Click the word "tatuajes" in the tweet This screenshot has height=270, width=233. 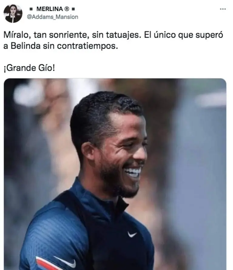click(x=123, y=35)
